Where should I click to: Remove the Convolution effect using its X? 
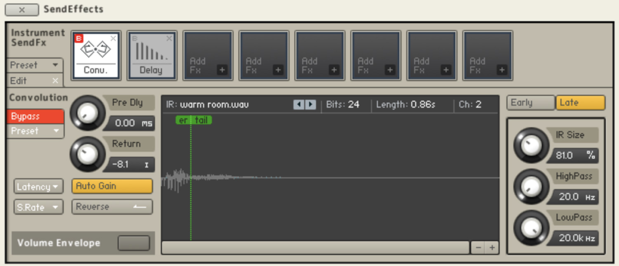point(113,38)
